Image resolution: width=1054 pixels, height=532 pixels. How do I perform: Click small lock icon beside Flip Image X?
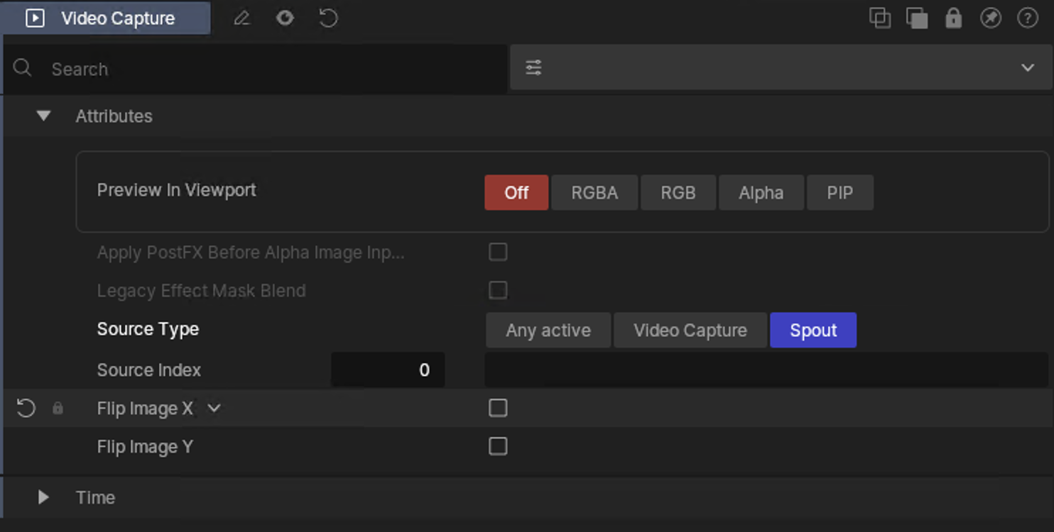[58, 409]
